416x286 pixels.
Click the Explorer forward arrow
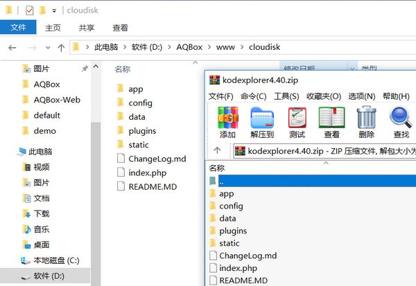[x=32, y=48]
